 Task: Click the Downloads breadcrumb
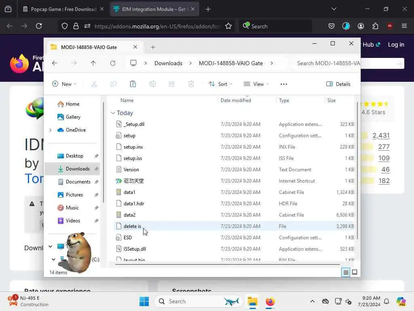169,63
